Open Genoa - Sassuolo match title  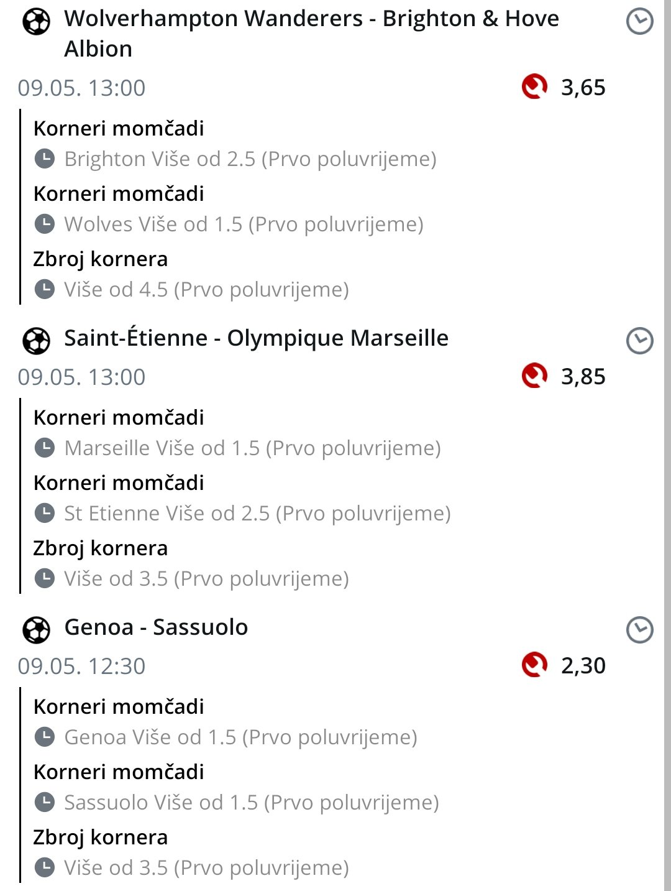click(156, 627)
